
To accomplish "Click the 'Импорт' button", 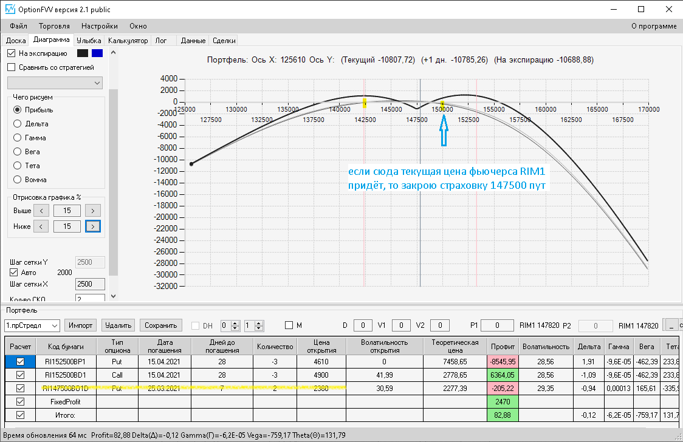I will tap(80, 325).
